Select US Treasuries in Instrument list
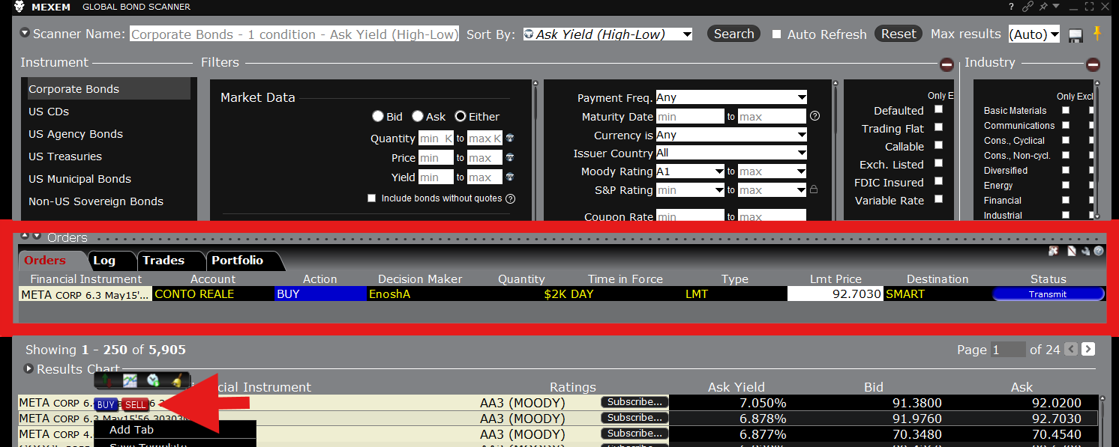The image size is (1119, 447). click(65, 156)
